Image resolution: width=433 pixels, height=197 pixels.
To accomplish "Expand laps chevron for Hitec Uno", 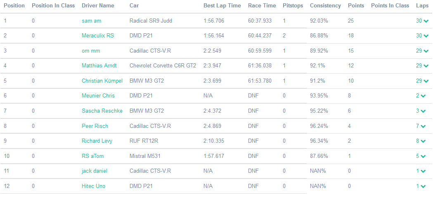I will pyautogui.click(x=423, y=186).
